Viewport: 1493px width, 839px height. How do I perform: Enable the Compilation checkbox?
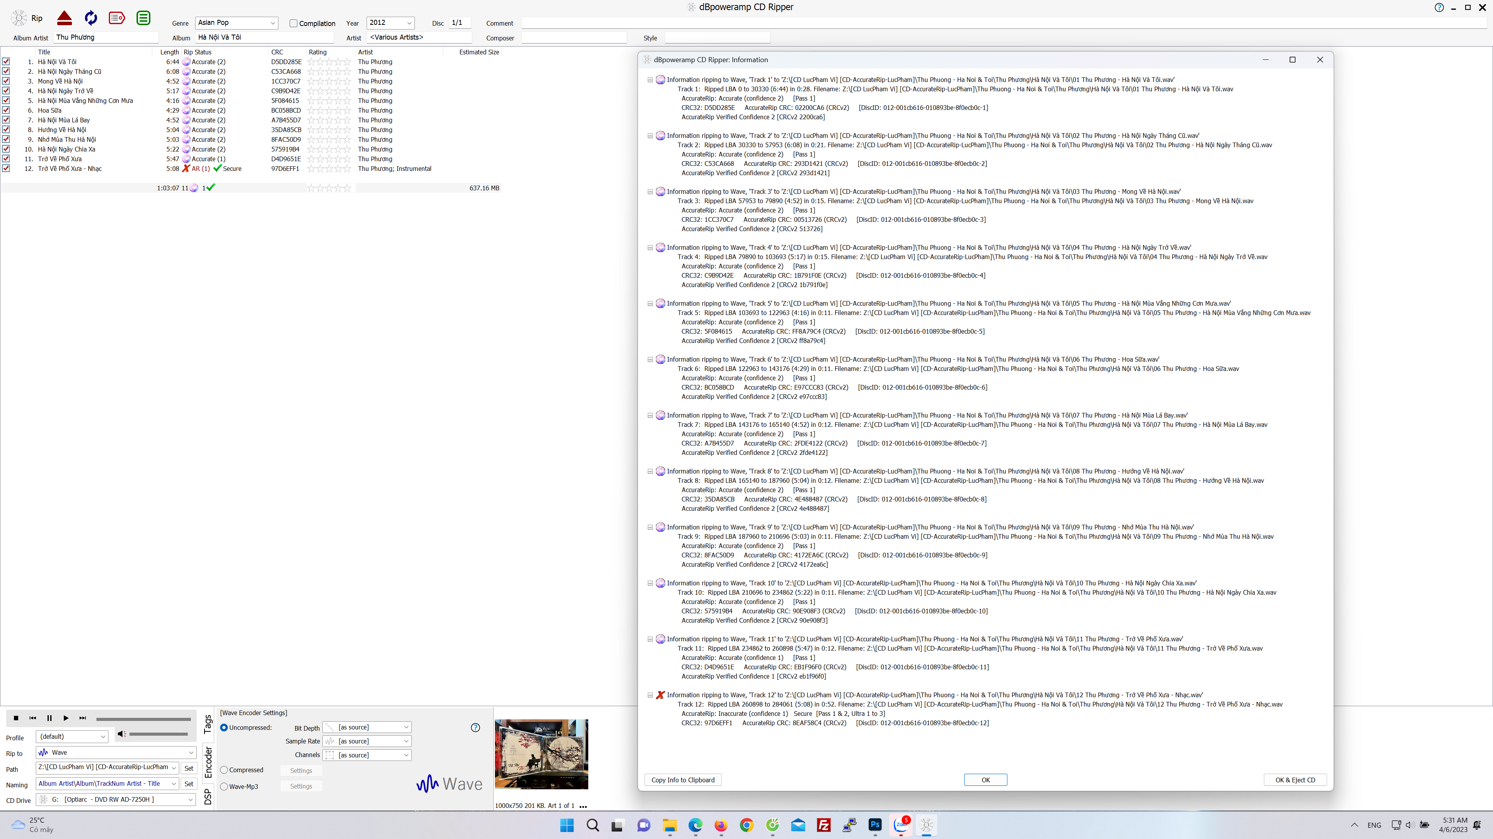point(293,23)
